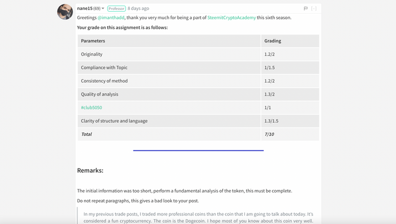Click the Quality of analysis cell
Image resolution: width=396 pixels, height=224 pixels.
(169, 94)
